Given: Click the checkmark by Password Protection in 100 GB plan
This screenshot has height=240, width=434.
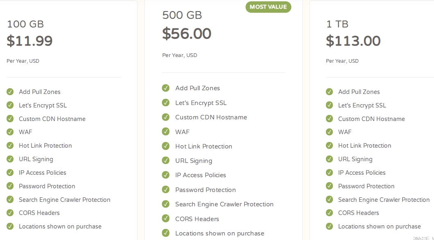Looking at the screenshot, I should click(10, 186).
